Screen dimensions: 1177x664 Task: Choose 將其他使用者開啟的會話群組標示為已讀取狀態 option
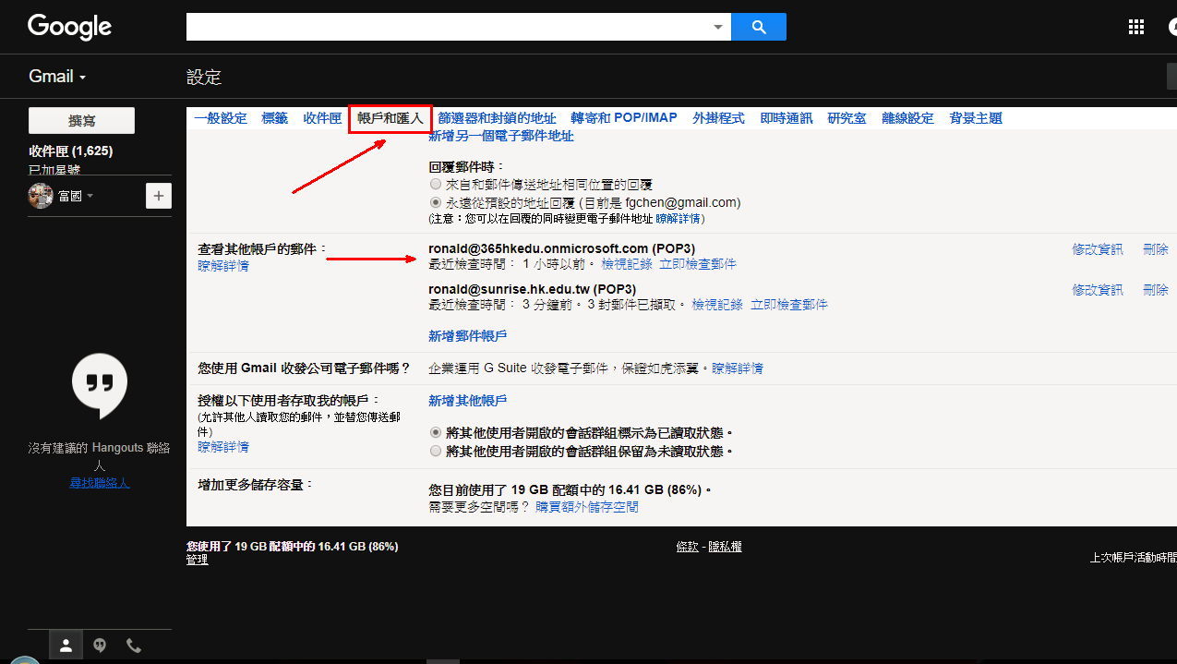436,432
